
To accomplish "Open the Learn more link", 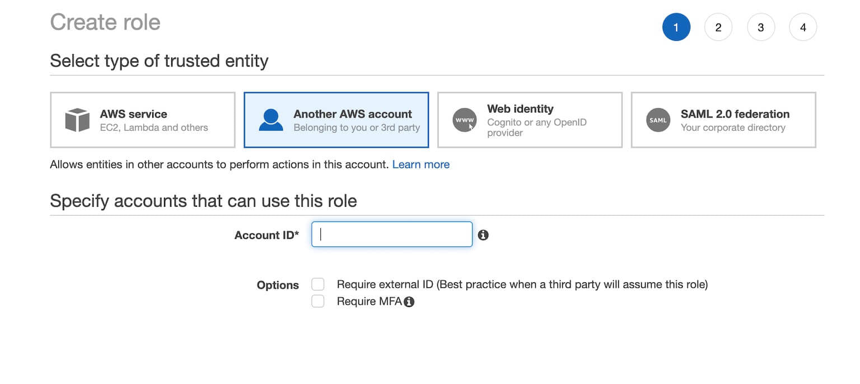I will pos(421,164).
